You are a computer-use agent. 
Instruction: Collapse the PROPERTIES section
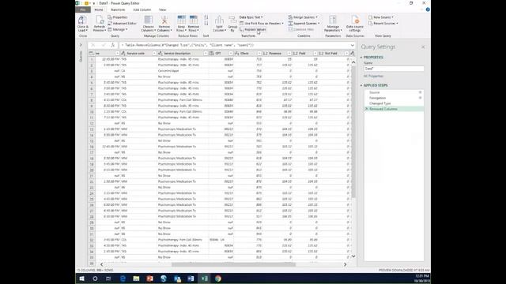361,58
